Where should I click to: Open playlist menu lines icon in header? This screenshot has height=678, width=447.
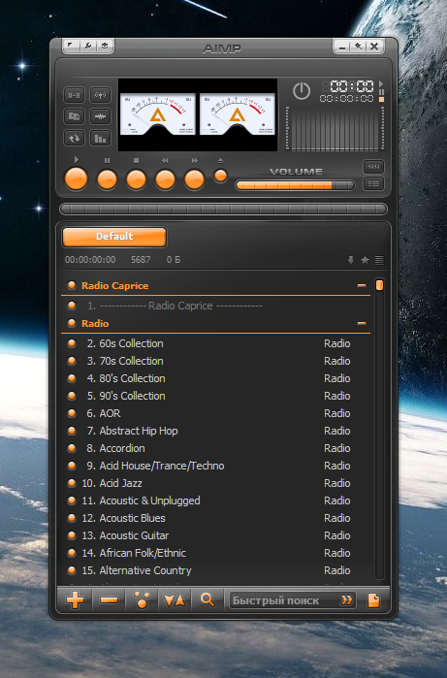379,260
